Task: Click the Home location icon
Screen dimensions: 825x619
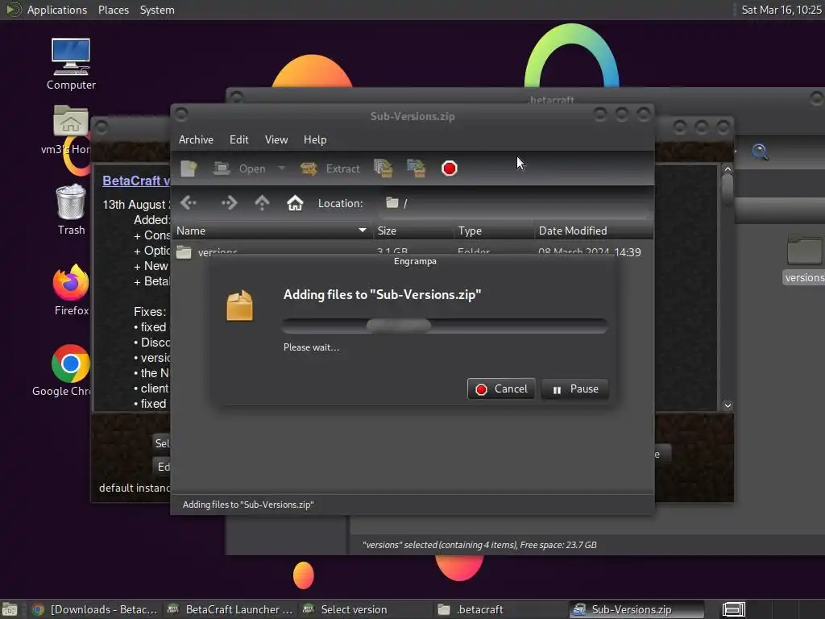Action: (295, 203)
